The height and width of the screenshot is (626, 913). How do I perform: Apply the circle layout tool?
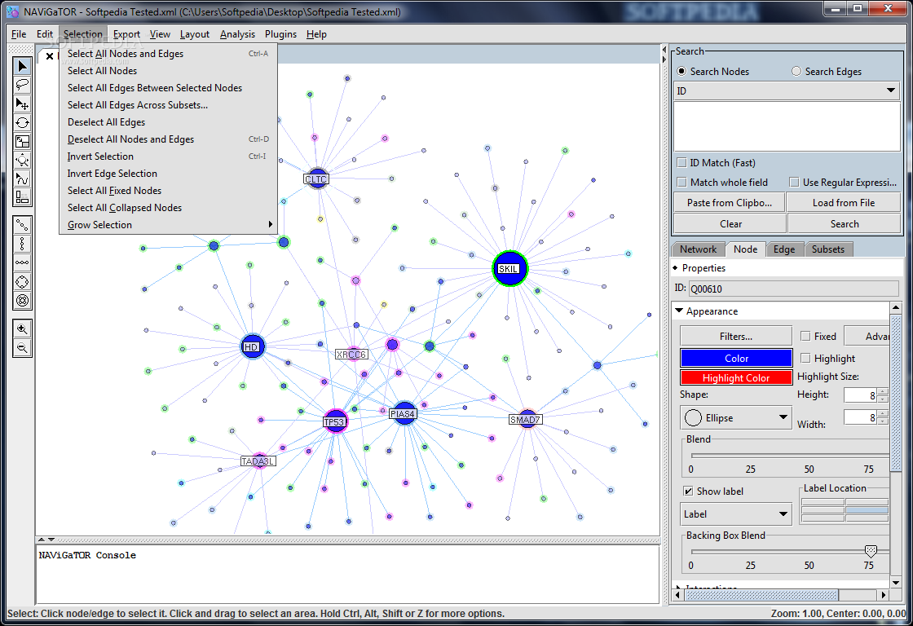pyautogui.click(x=22, y=282)
